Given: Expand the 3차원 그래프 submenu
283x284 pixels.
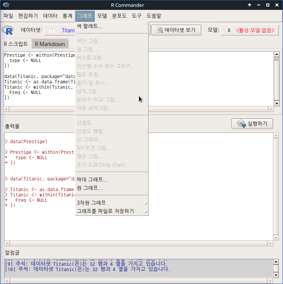Looking at the screenshot, I should point(112,203).
